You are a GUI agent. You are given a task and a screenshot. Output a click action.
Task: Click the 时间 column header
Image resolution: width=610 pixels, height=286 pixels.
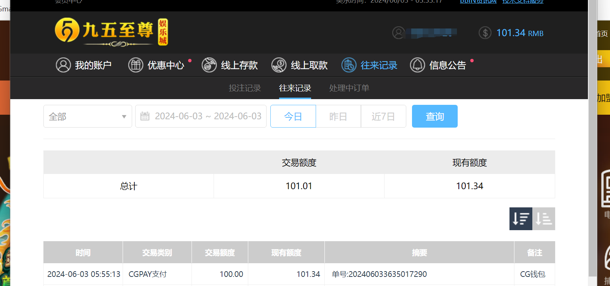click(x=83, y=253)
